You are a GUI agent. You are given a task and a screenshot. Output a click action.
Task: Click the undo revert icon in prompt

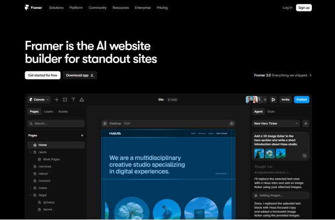pos(304,156)
